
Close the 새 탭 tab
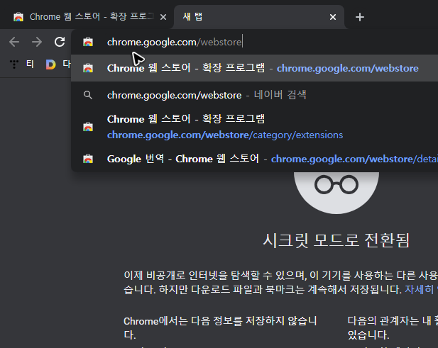click(x=333, y=17)
